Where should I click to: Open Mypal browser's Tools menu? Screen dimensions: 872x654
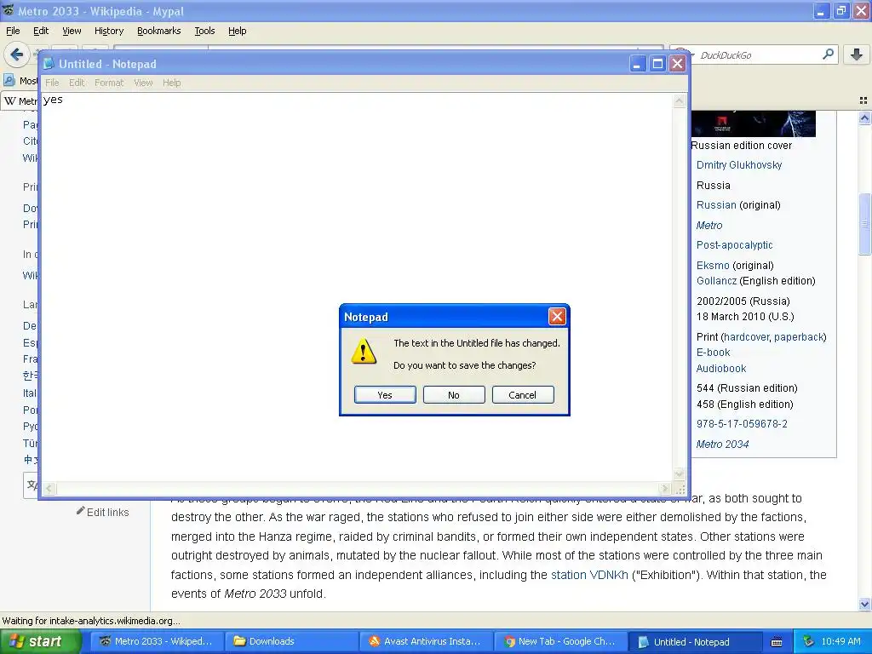tap(204, 31)
